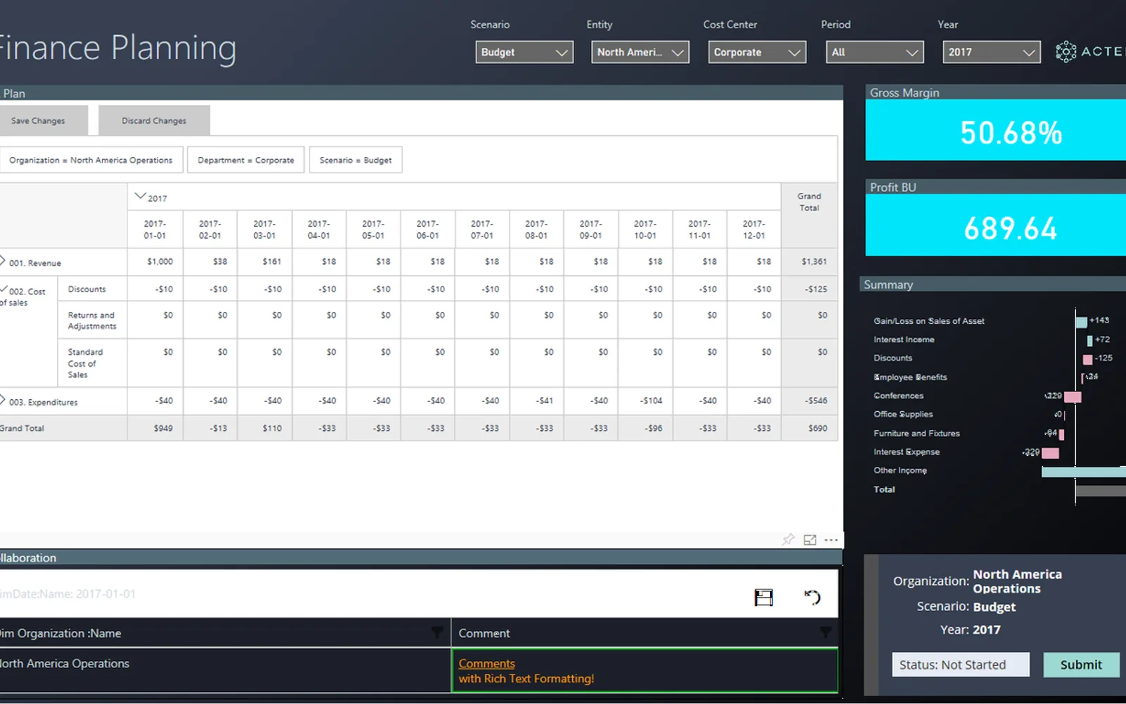Open the Period dropdown set to All
1126x704 pixels.
[x=875, y=52]
